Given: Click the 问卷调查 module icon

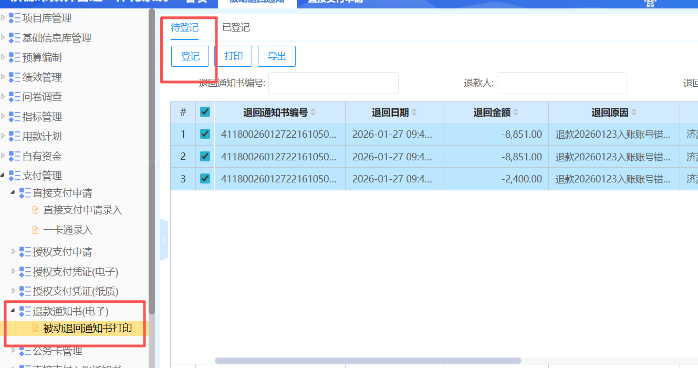Looking at the screenshot, I should [x=15, y=97].
